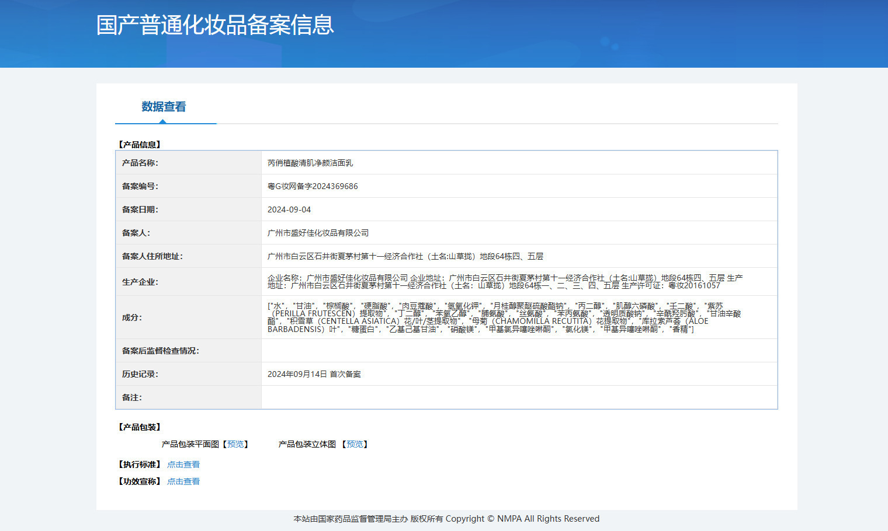Click the 国产普通化妆品备案信息 page title
The image size is (888, 531).
click(x=215, y=25)
